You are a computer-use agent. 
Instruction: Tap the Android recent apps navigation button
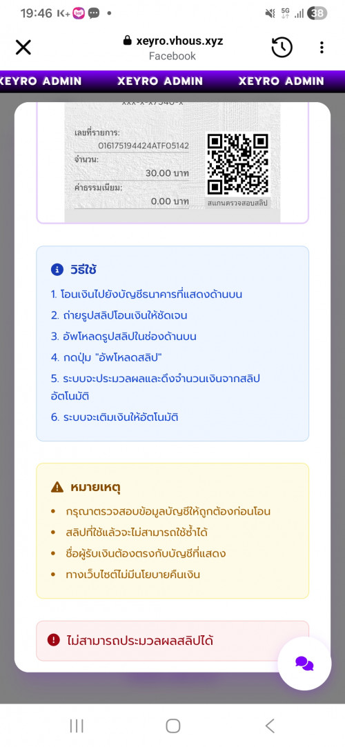[x=76, y=726]
